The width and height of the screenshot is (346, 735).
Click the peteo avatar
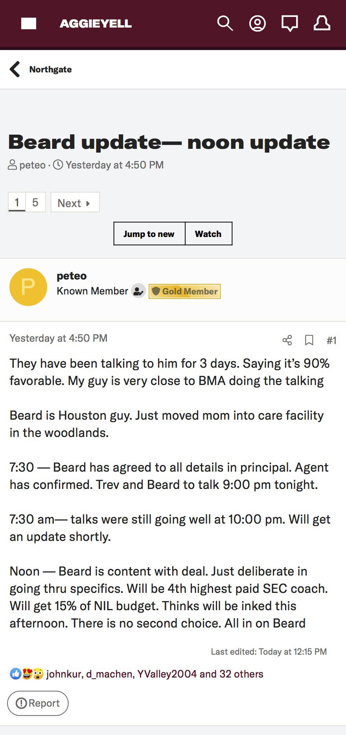[28, 287]
